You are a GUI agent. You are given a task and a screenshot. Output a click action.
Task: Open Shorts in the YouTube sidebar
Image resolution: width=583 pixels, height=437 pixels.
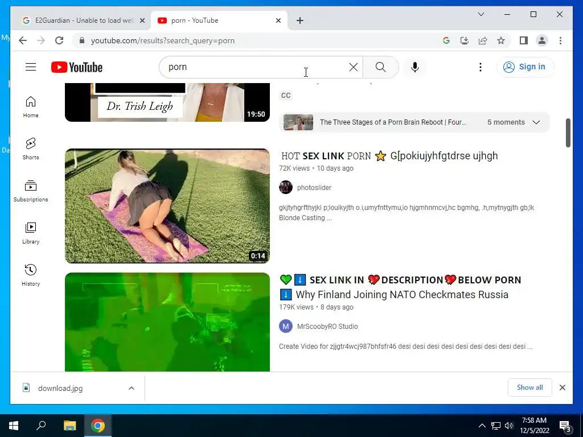click(31, 149)
